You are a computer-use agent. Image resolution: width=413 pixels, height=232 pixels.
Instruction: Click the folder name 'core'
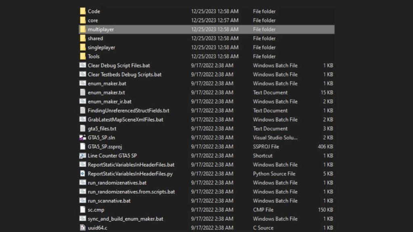(93, 20)
